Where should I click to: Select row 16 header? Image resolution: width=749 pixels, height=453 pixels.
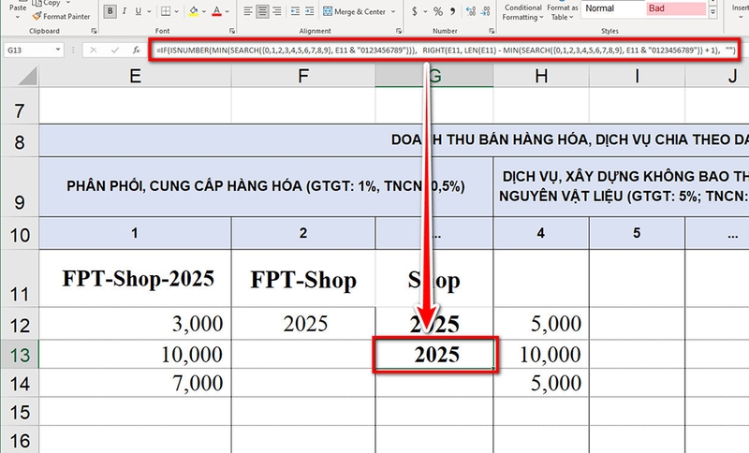(x=20, y=440)
